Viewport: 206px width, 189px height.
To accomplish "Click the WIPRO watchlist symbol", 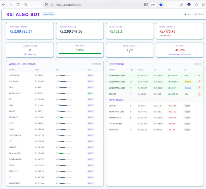I will pyautogui.click(x=12, y=111).
